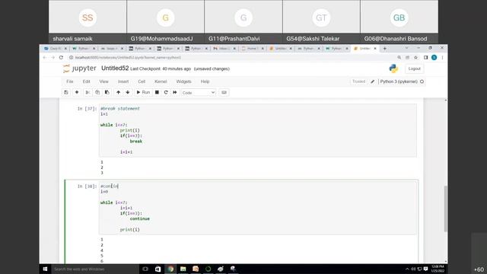This screenshot has height=274, width=487.
Task: Open the command palette keyboard icon
Action: tap(224, 92)
